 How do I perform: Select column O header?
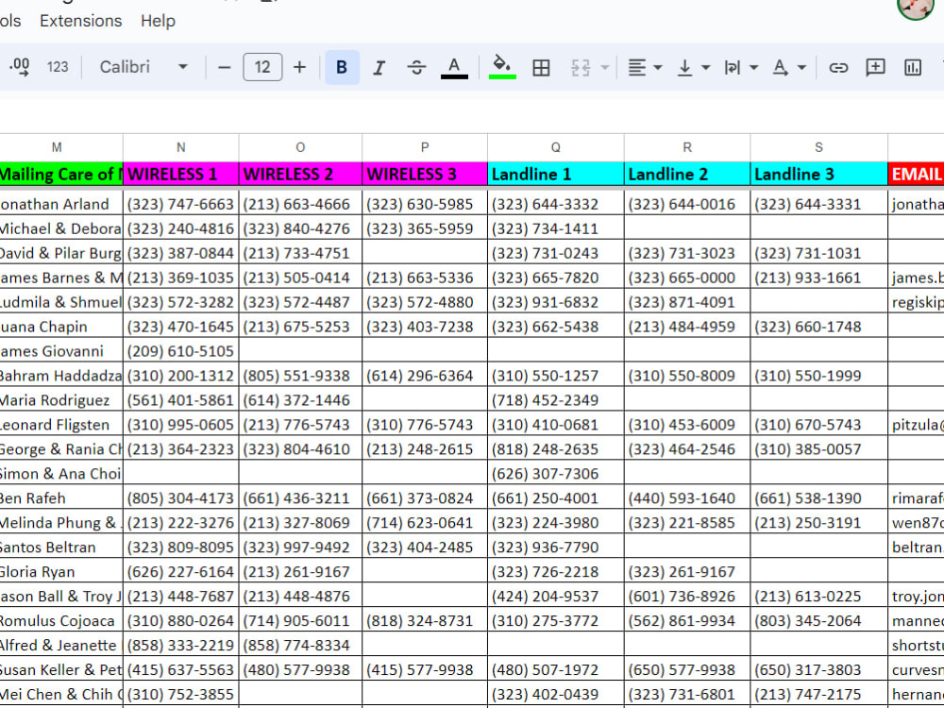point(300,147)
